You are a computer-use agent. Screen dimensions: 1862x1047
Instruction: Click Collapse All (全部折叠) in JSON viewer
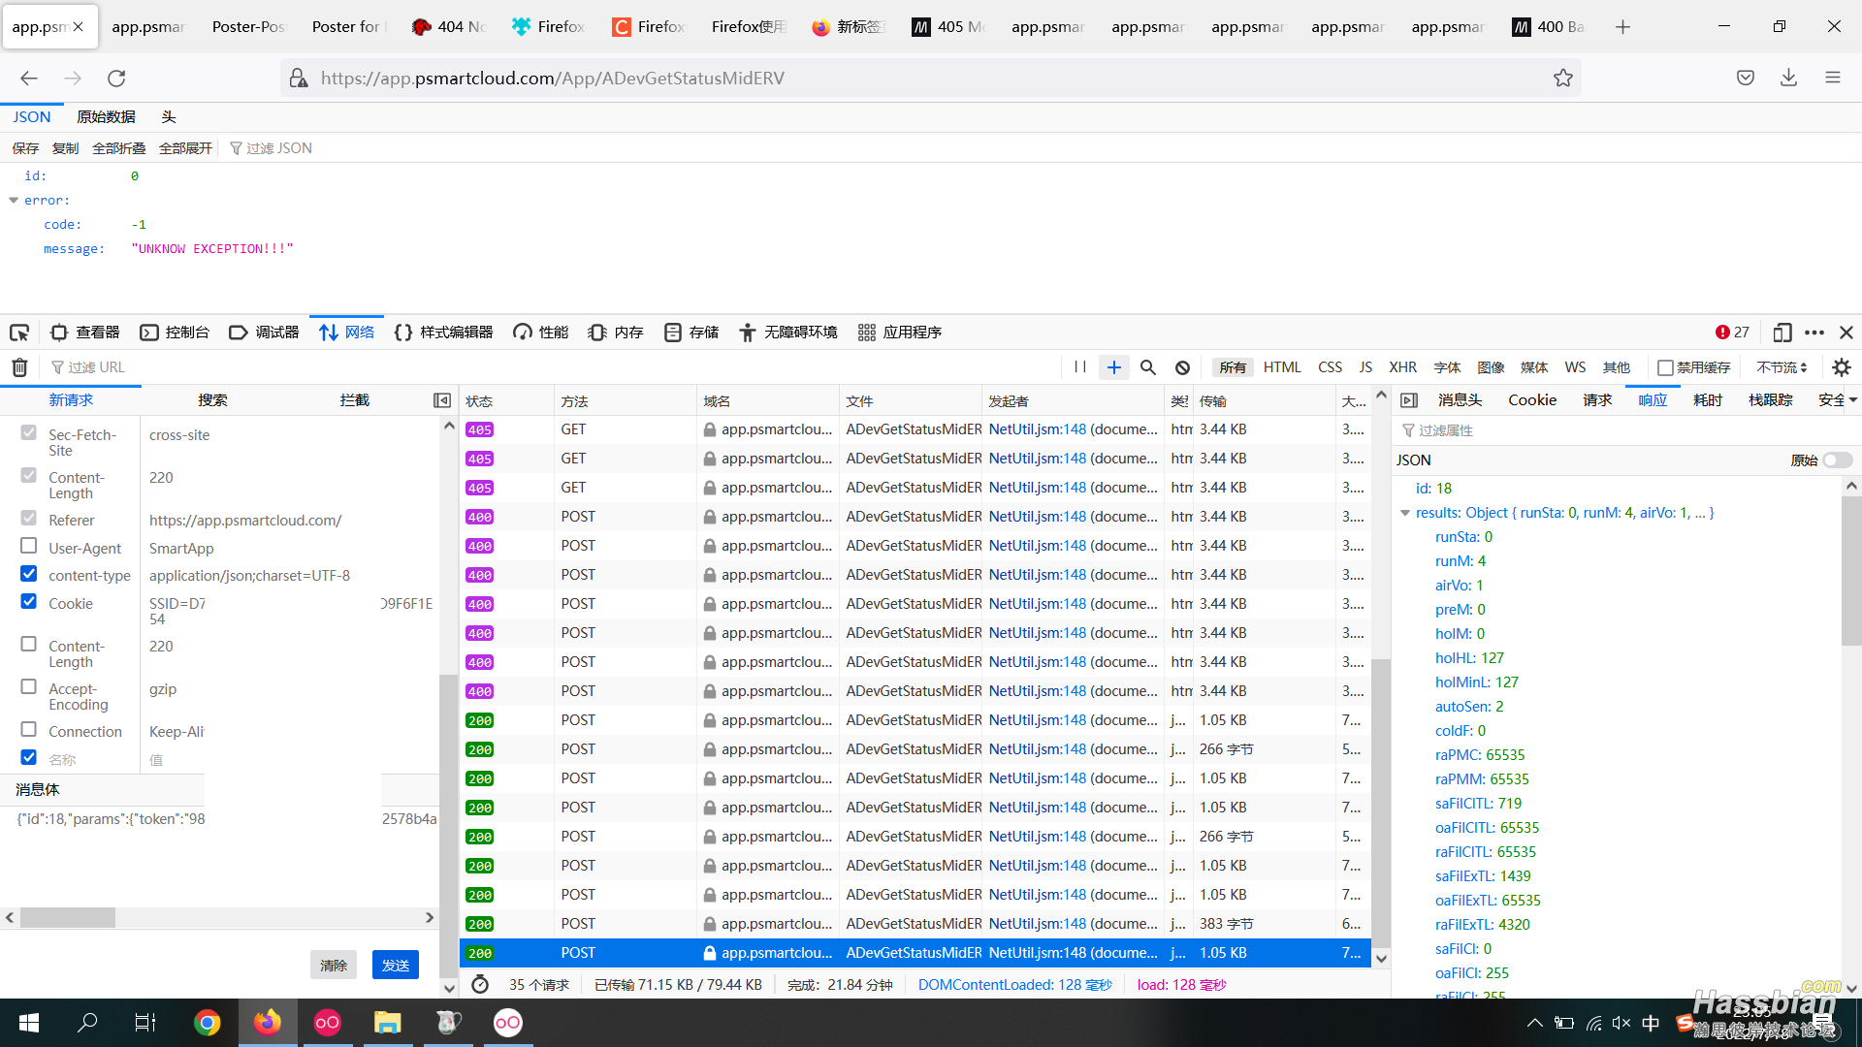point(118,148)
